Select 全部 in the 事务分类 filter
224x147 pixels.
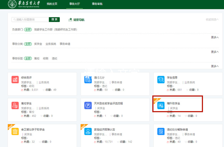pos(28,44)
